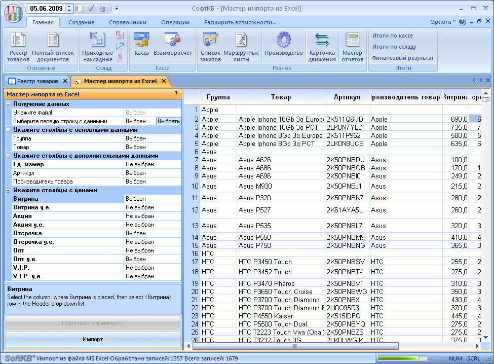Open Финансовый результат

pyautogui.click(x=403, y=58)
